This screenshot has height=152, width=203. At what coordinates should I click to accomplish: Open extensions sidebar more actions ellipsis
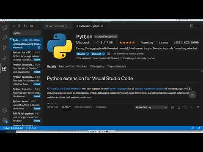click(x=38, y=26)
